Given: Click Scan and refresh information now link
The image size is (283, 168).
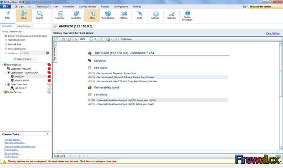Looking at the screenshot, I should pyautogui.click(x=20, y=146).
